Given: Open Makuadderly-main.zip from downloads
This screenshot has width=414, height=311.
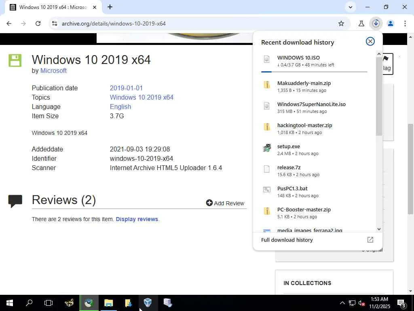Looking at the screenshot, I should (314, 87).
